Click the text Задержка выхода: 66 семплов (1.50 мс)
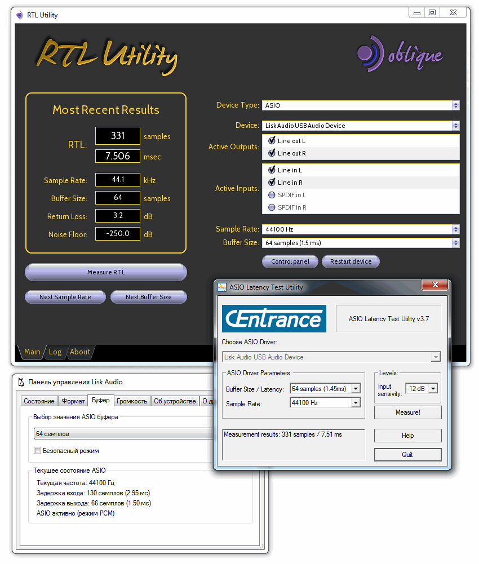479x564 pixels. click(x=94, y=503)
